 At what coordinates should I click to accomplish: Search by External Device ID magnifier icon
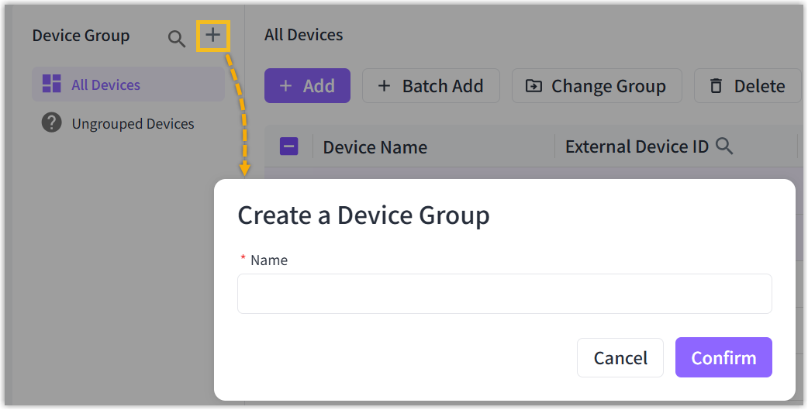point(724,146)
